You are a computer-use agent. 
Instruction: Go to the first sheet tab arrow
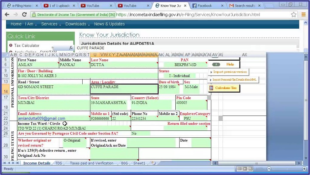4,163
